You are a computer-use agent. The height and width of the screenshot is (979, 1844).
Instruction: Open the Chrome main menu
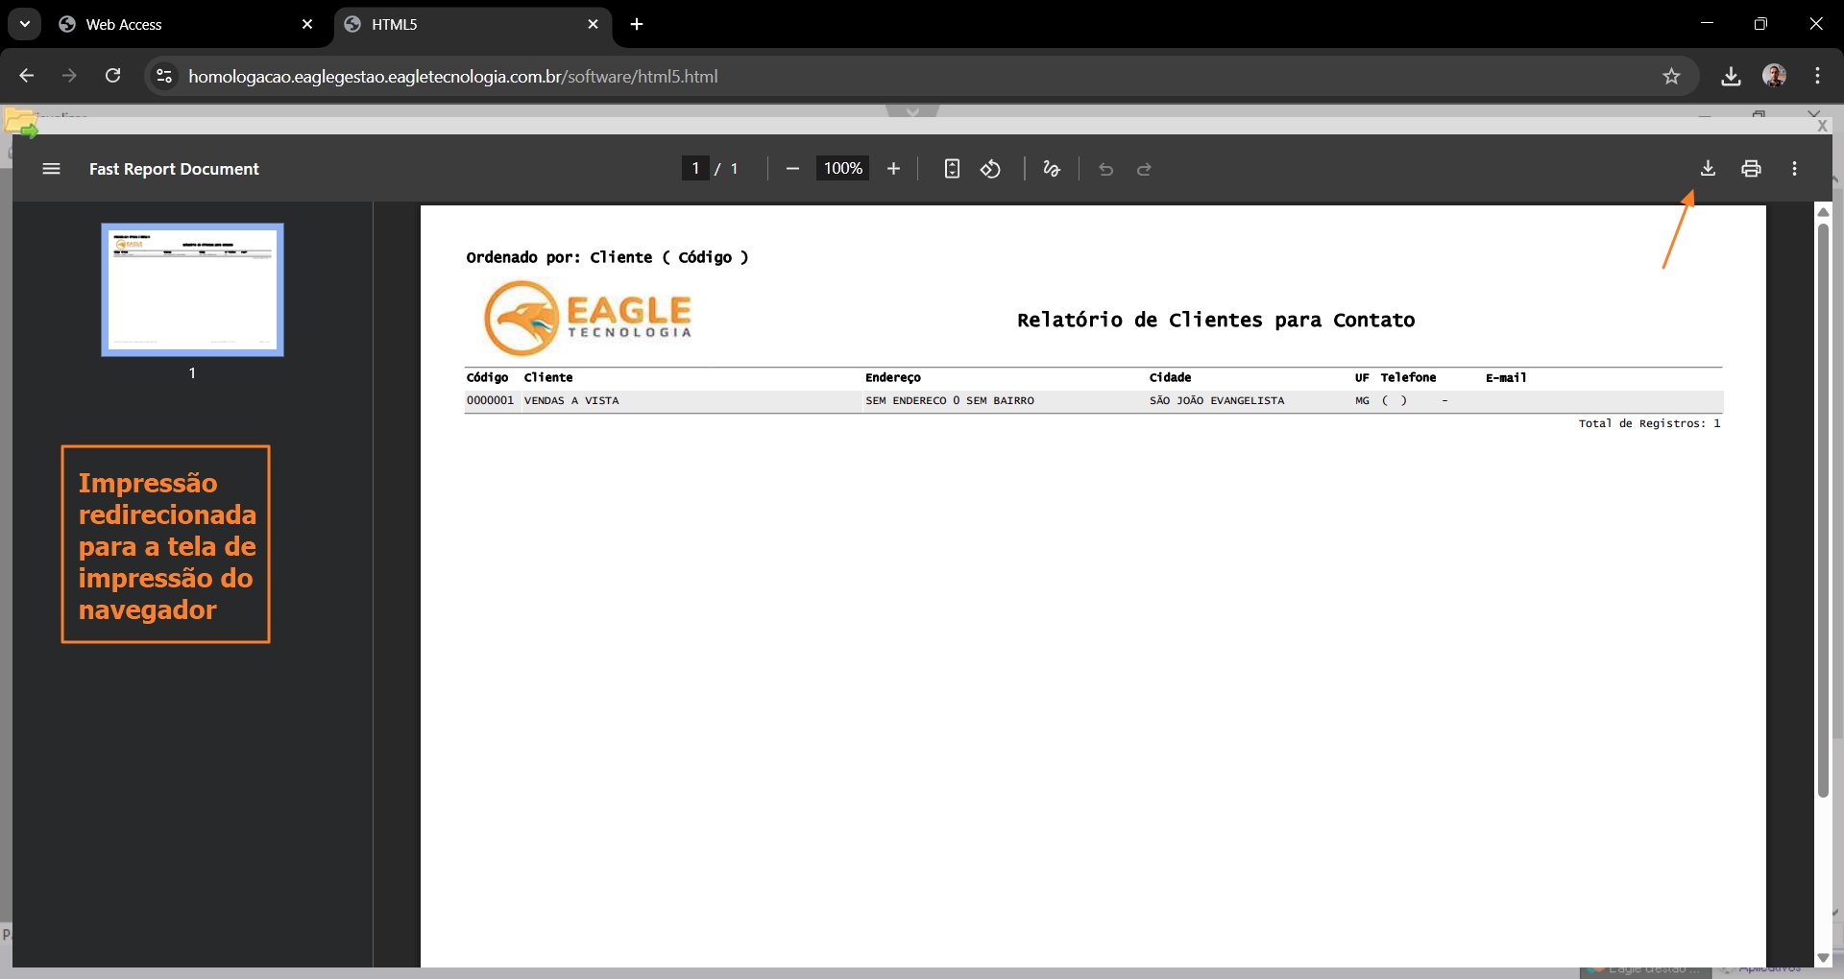pyautogui.click(x=1817, y=76)
